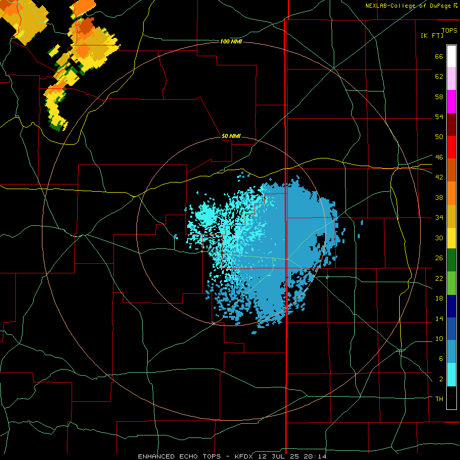The image size is (460, 460).
Task: Click the 22 legend value
Action: click(x=439, y=278)
